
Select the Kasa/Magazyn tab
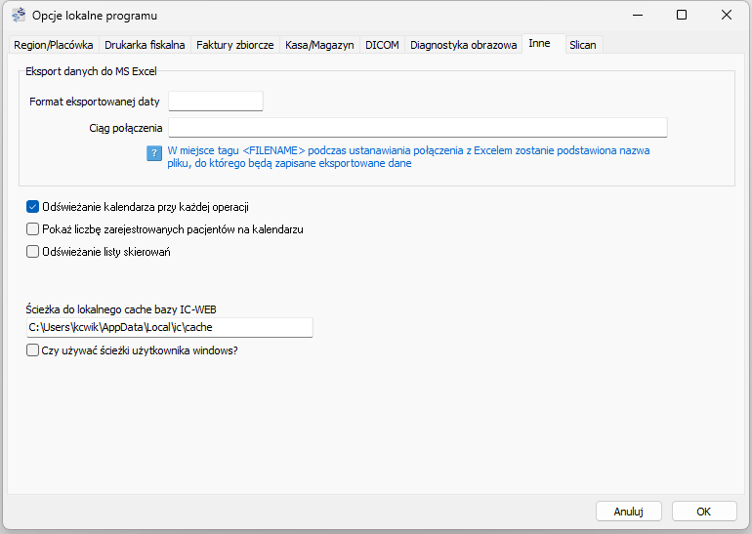coord(319,45)
